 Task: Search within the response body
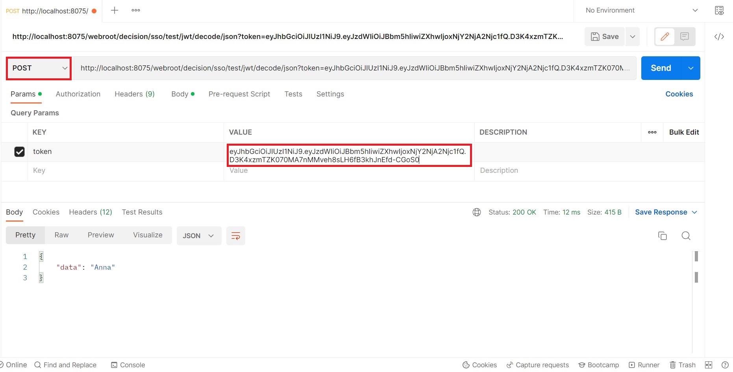[x=686, y=236]
